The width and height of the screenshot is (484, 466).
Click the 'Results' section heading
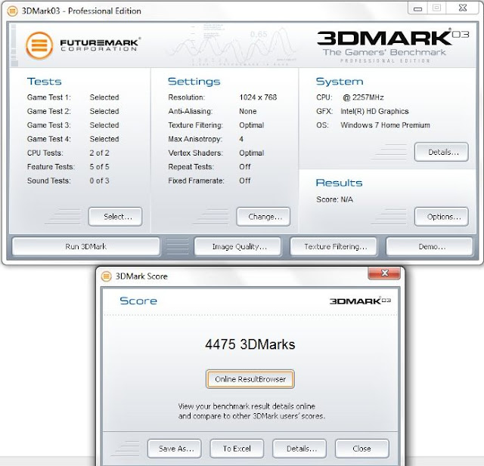point(340,183)
